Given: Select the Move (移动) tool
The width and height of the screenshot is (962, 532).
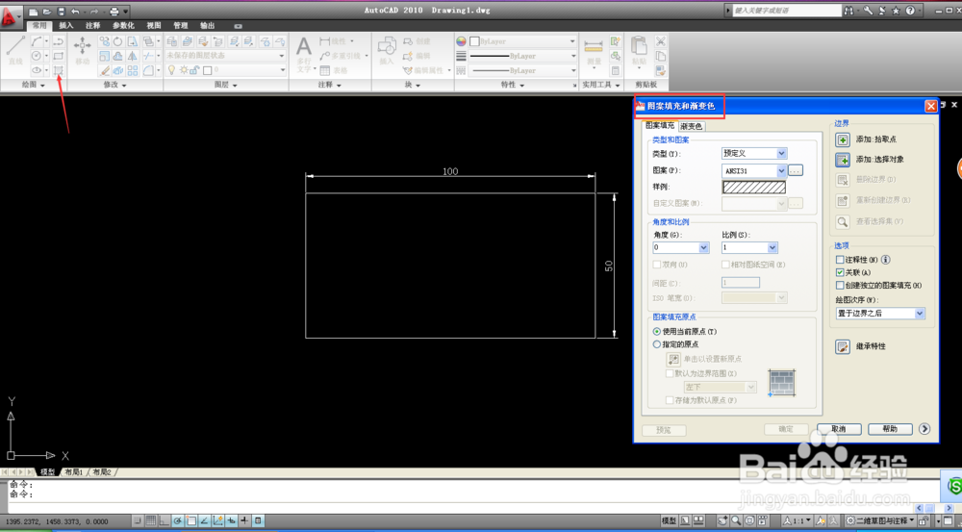Looking at the screenshot, I should (82, 49).
